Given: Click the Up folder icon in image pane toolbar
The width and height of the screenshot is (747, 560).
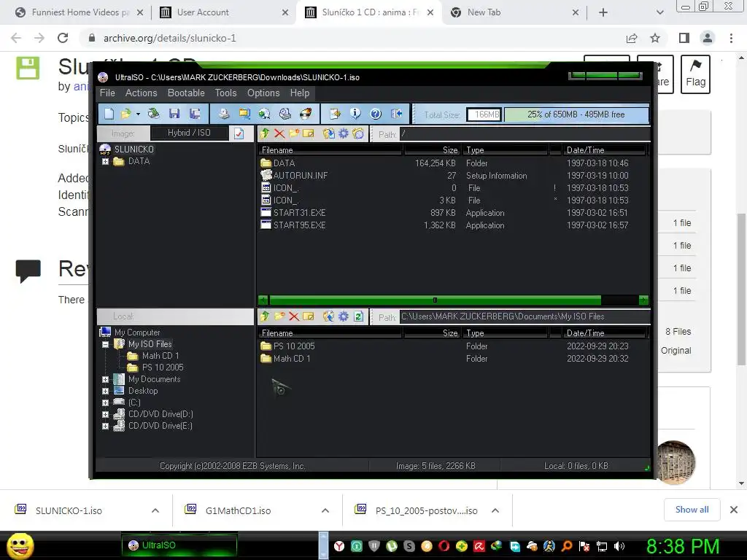Looking at the screenshot, I should tap(265, 133).
